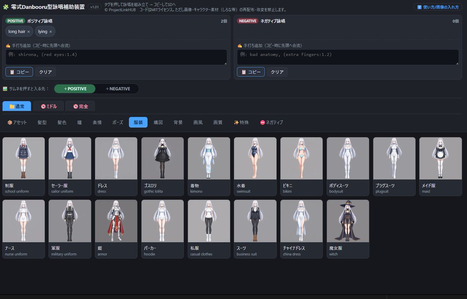Add the gothic lolita thumbnail
Image resolution: width=467 pixels, height=299 pixels.
[163, 166]
